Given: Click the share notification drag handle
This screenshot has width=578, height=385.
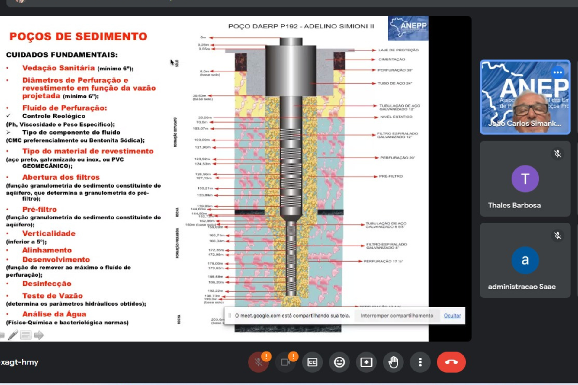Looking at the screenshot, I should 230,315.
